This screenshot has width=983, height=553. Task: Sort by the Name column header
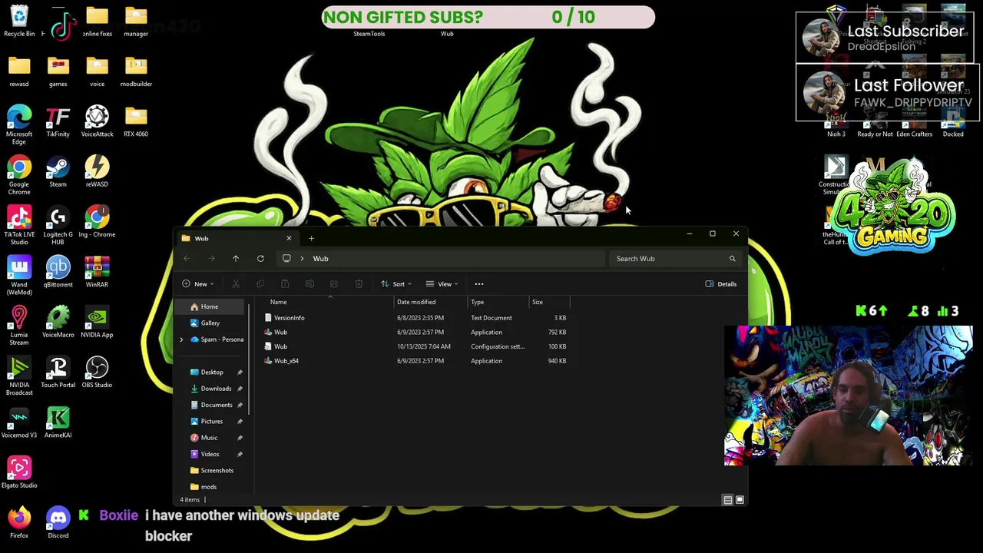click(329, 302)
